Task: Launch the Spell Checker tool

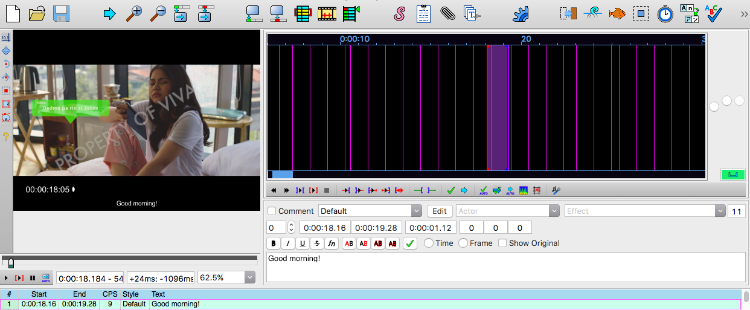Action: click(x=714, y=13)
